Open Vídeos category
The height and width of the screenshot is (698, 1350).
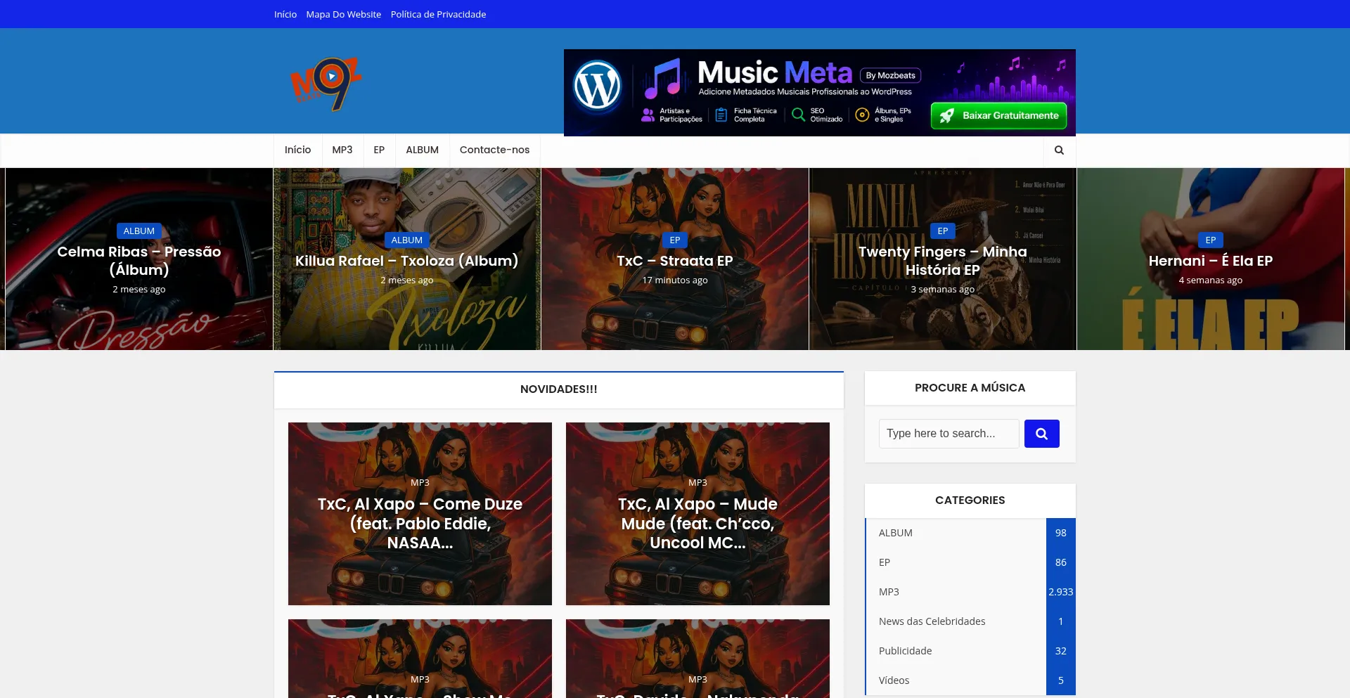tap(894, 680)
